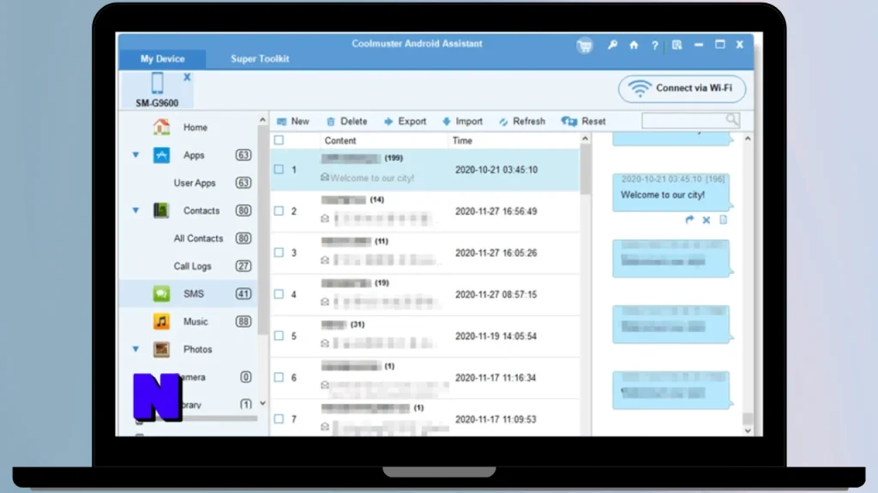This screenshot has width=878, height=493.
Task: Check the box for conversation row 5
Action: pyautogui.click(x=279, y=336)
